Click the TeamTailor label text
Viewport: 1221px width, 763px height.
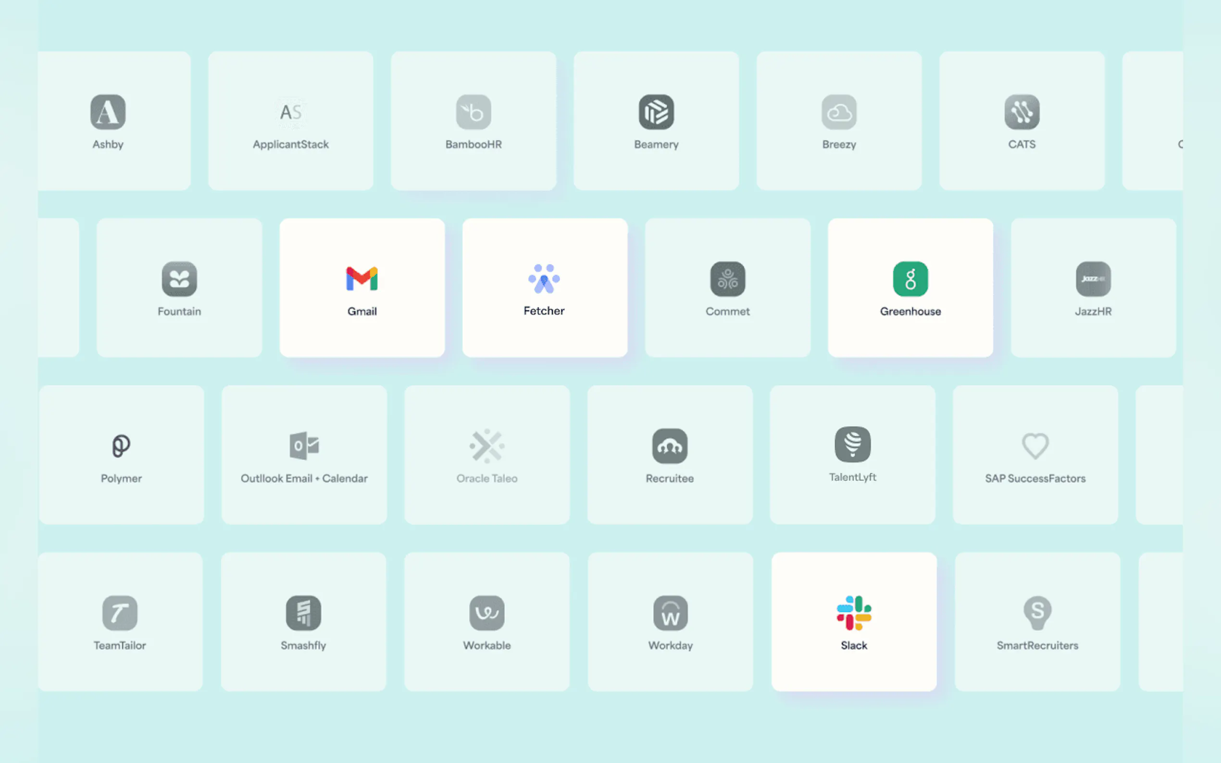pos(120,645)
